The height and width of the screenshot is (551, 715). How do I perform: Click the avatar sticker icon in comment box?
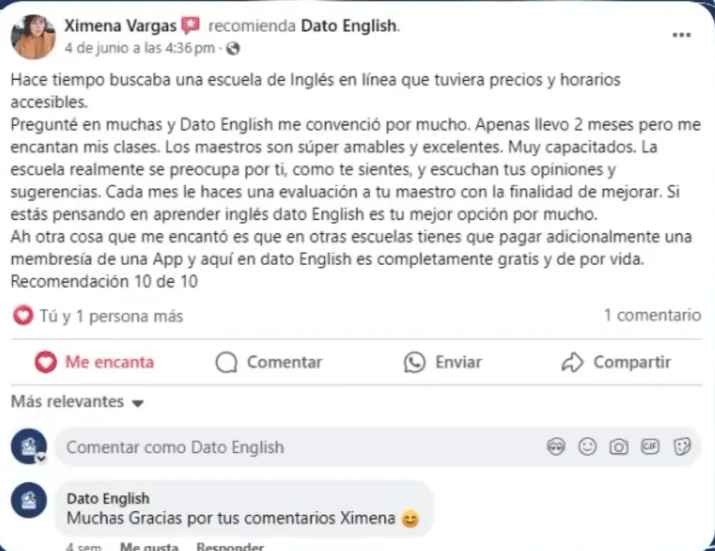555,446
